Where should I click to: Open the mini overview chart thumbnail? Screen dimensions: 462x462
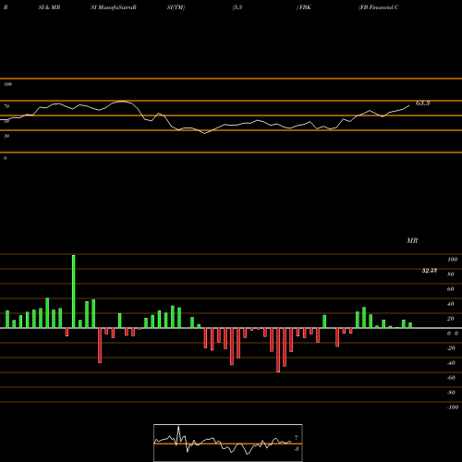tap(228, 443)
